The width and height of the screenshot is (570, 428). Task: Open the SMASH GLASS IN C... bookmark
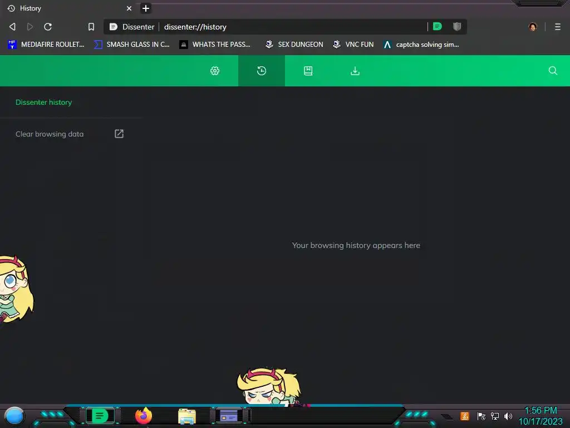click(x=131, y=45)
